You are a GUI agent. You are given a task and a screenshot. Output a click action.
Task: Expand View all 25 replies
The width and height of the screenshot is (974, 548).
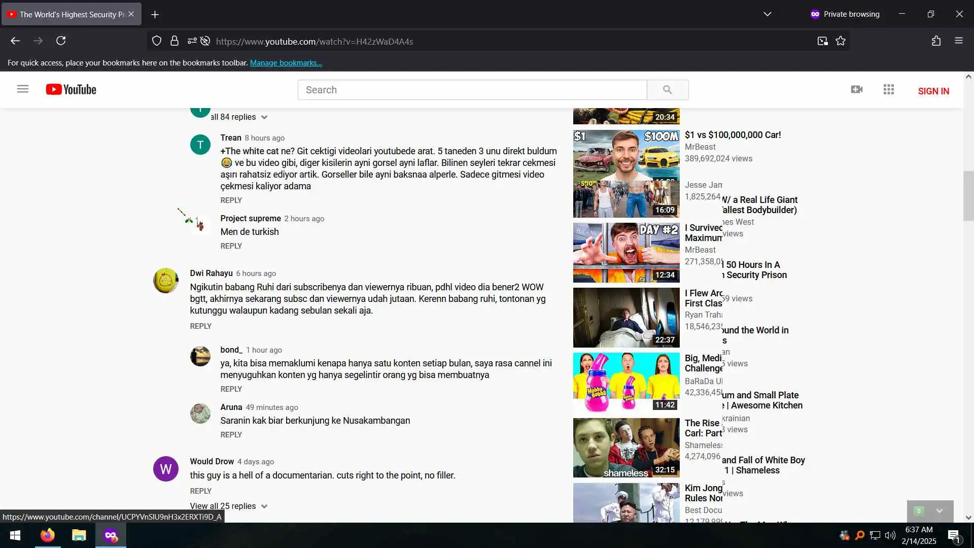[228, 506]
